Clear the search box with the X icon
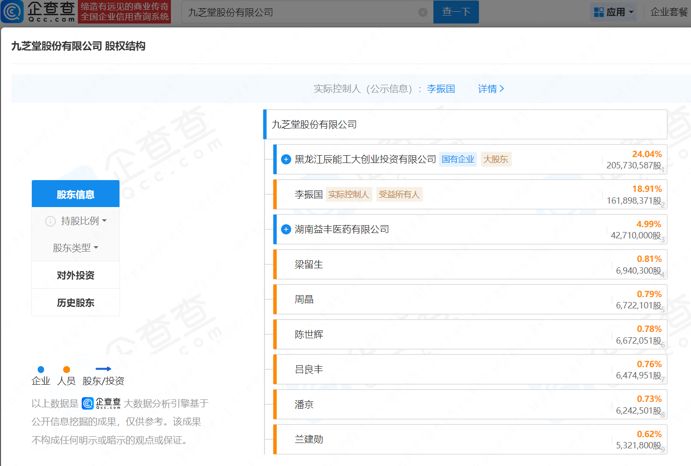 click(x=423, y=12)
